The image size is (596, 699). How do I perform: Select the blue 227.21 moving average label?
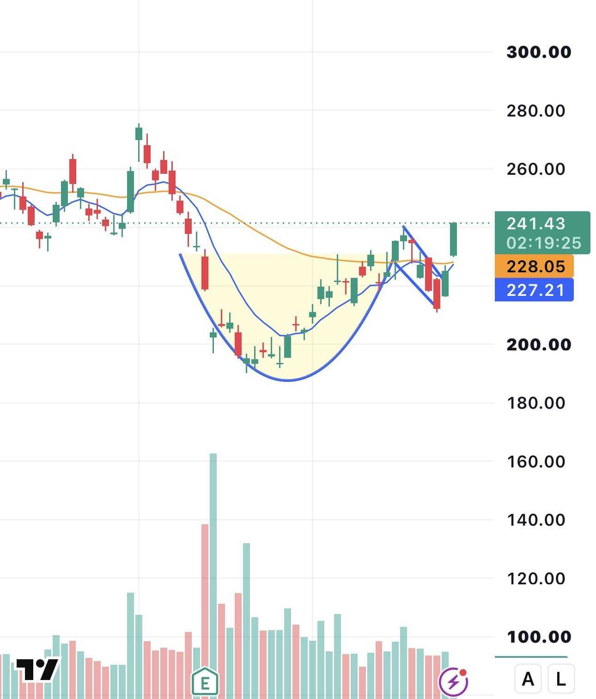tap(534, 290)
